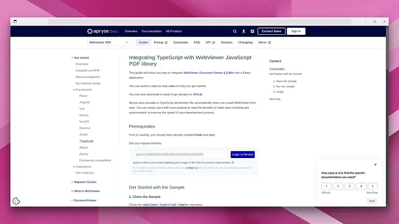The image size is (399, 224).
Task: Open jQuery framework guide
Action: pyautogui.click(x=84, y=154)
